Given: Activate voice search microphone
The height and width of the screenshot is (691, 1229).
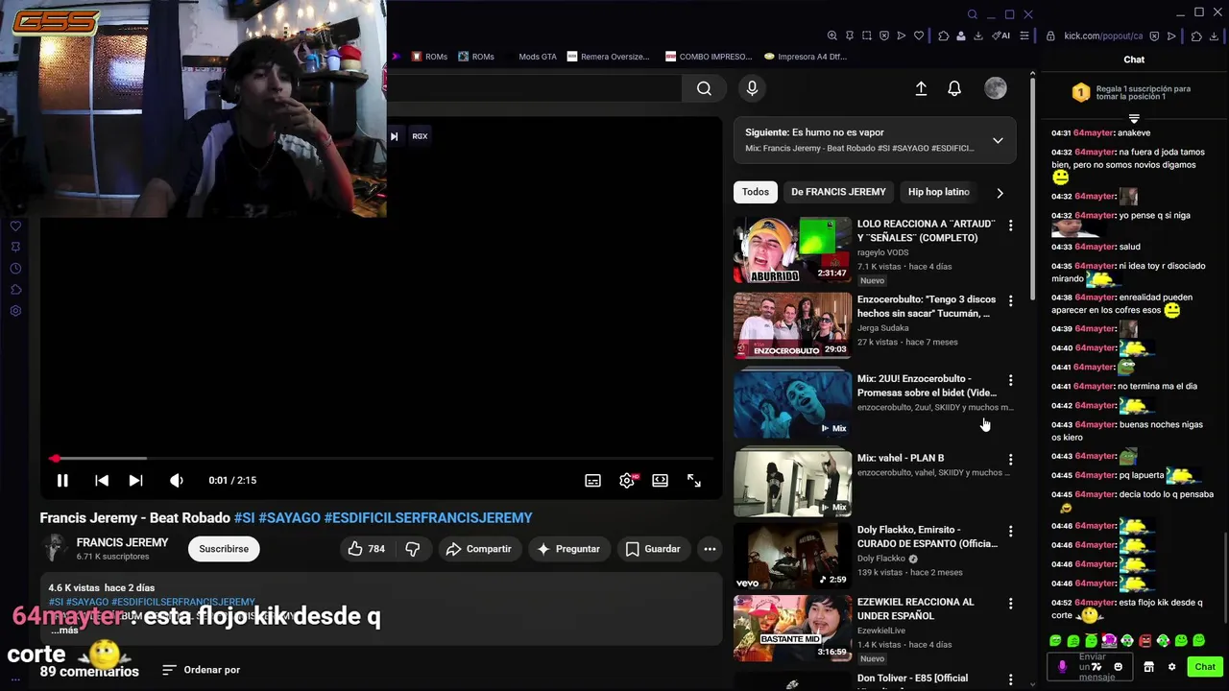Looking at the screenshot, I should 752,88.
